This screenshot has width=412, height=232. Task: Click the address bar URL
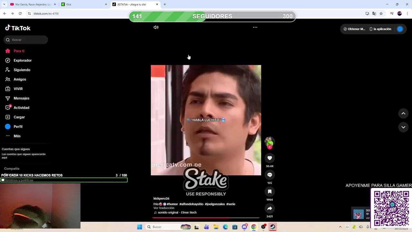click(46, 14)
